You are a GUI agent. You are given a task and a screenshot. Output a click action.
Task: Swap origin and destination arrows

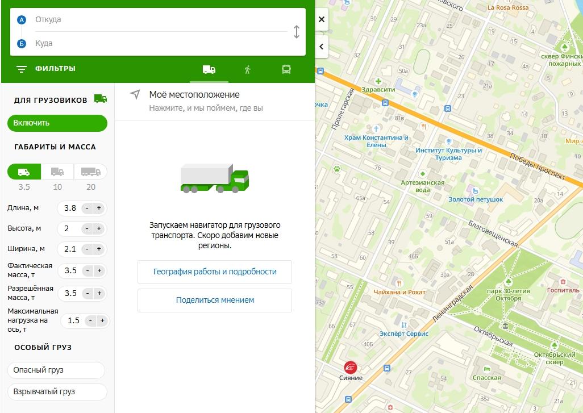(296, 32)
